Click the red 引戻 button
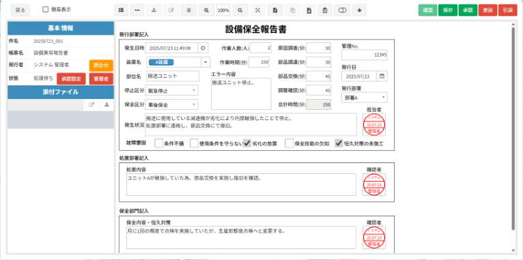This screenshot has height=260, width=523. pyautogui.click(x=508, y=10)
